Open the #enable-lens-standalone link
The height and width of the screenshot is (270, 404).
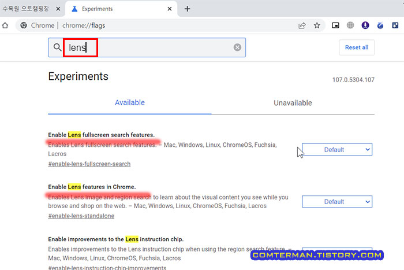click(x=81, y=216)
